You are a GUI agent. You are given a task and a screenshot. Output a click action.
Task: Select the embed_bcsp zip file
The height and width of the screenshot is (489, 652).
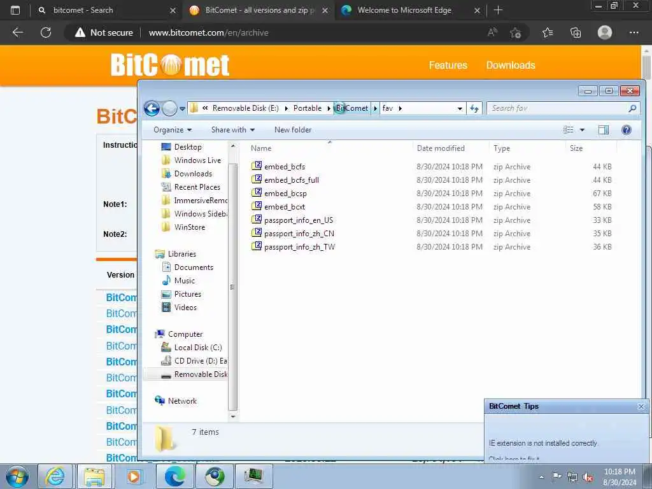[x=285, y=194]
